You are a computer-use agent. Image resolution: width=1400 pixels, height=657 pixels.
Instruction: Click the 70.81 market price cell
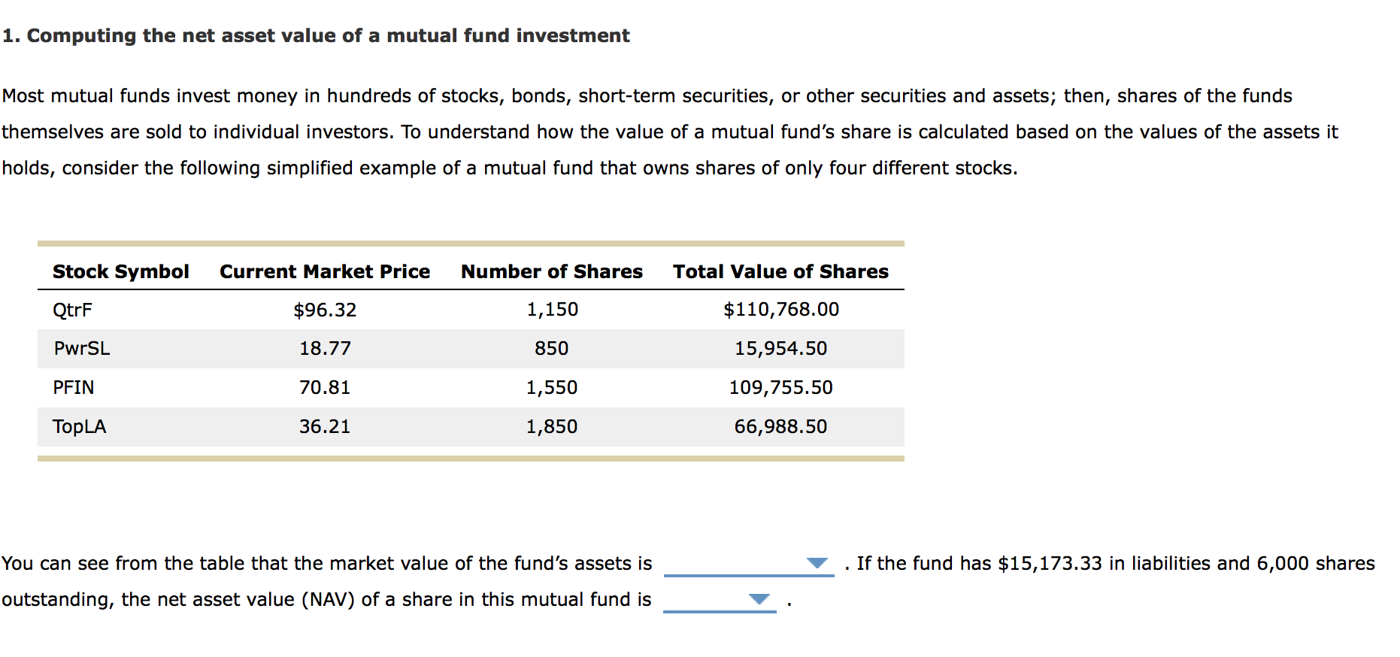(325, 388)
